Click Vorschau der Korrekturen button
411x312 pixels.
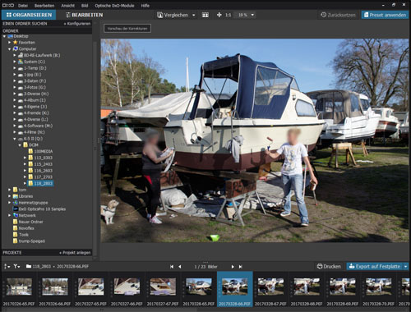pyautogui.click(x=127, y=29)
